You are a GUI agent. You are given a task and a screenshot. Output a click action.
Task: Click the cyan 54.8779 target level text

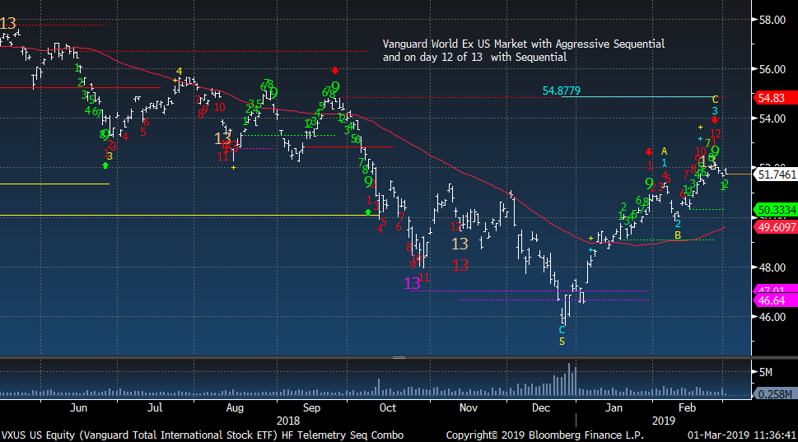click(x=561, y=91)
